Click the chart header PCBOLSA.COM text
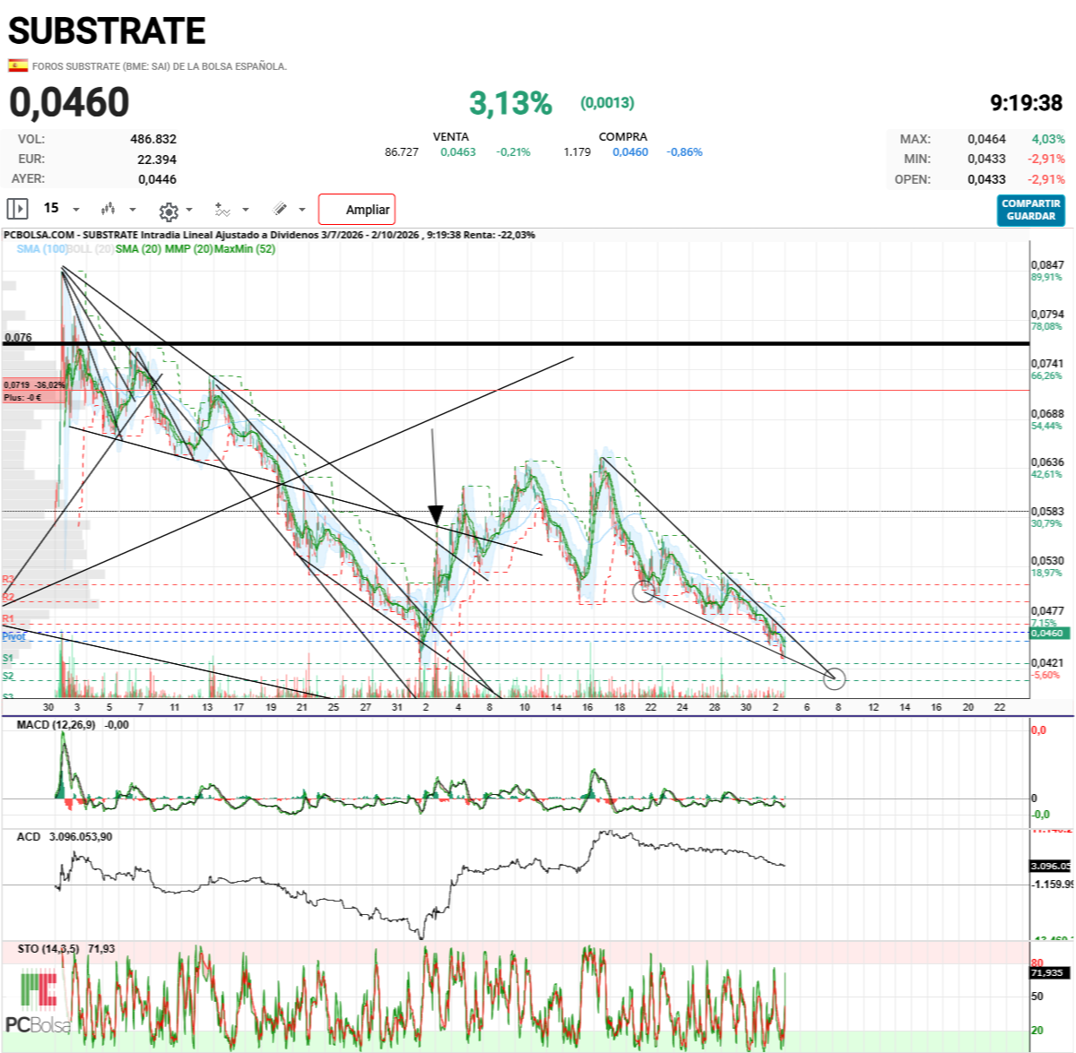This screenshot has height=1053, width=1076. click(39, 235)
